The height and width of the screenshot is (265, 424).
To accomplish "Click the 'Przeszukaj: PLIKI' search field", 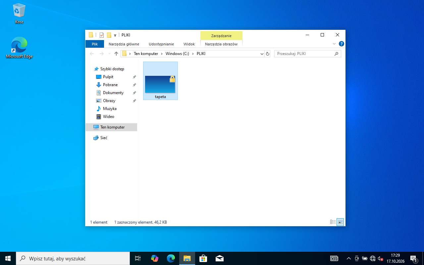I will click(307, 54).
